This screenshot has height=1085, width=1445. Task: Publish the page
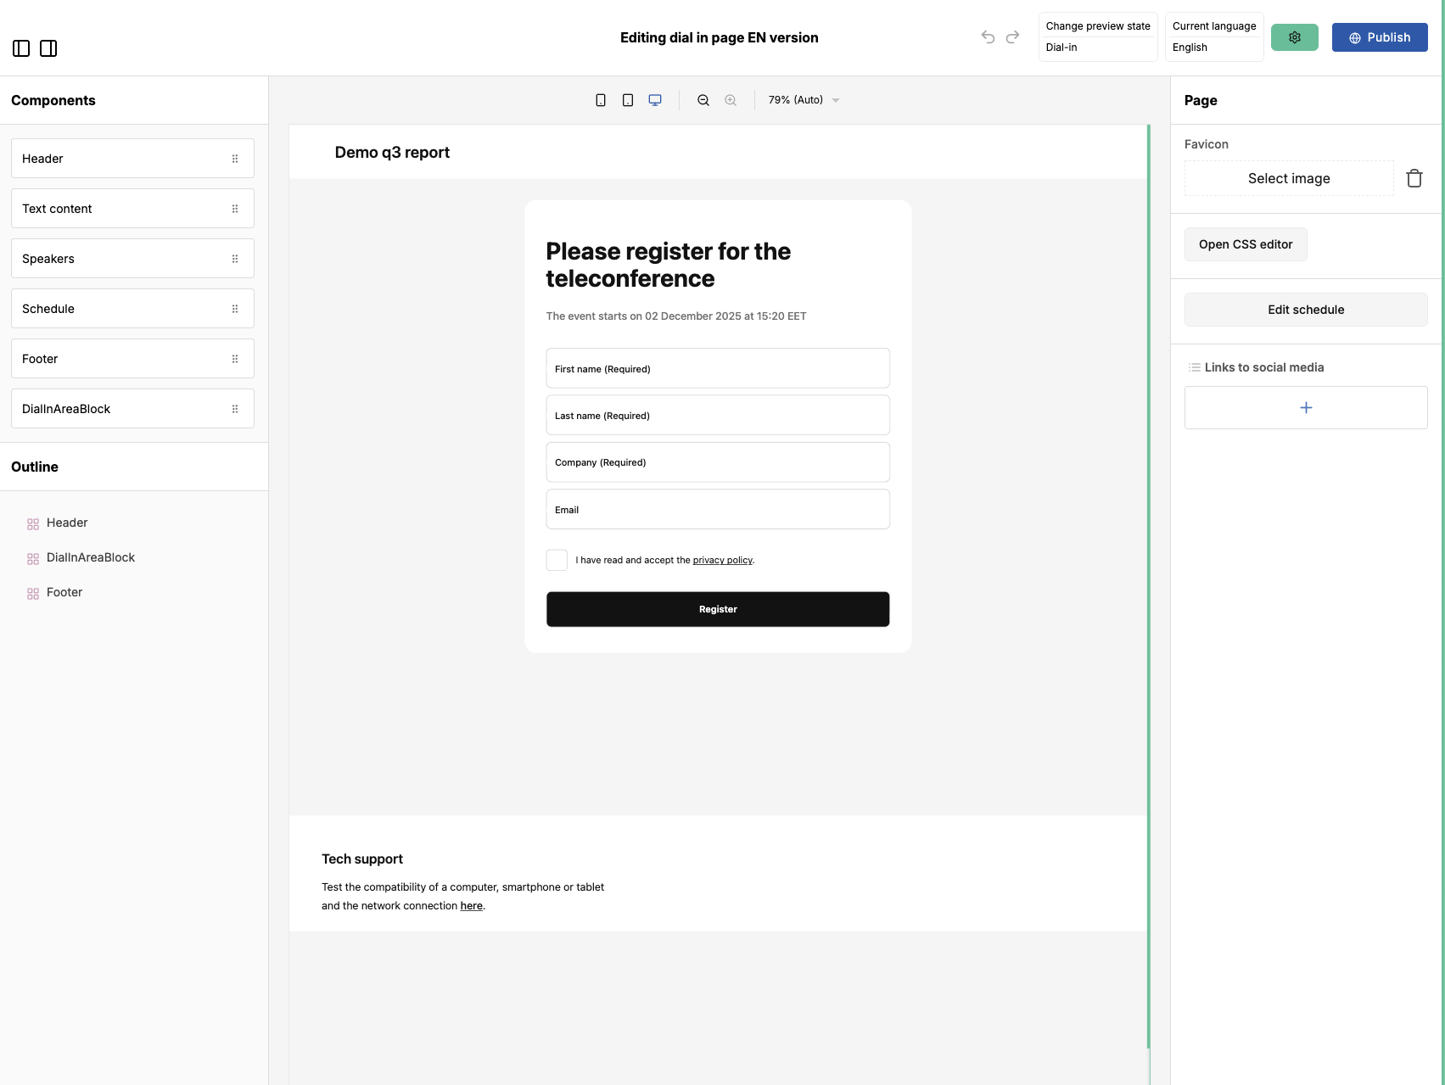click(x=1380, y=37)
